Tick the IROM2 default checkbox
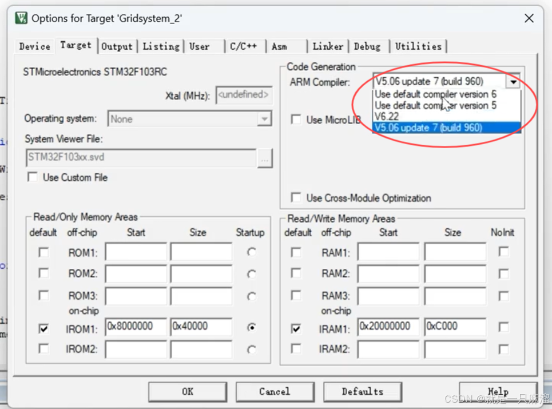The width and height of the screenshot is (552, 409). point(43,348)
